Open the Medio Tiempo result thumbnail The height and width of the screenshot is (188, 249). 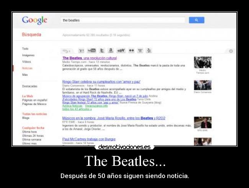[x=203, y=62]
